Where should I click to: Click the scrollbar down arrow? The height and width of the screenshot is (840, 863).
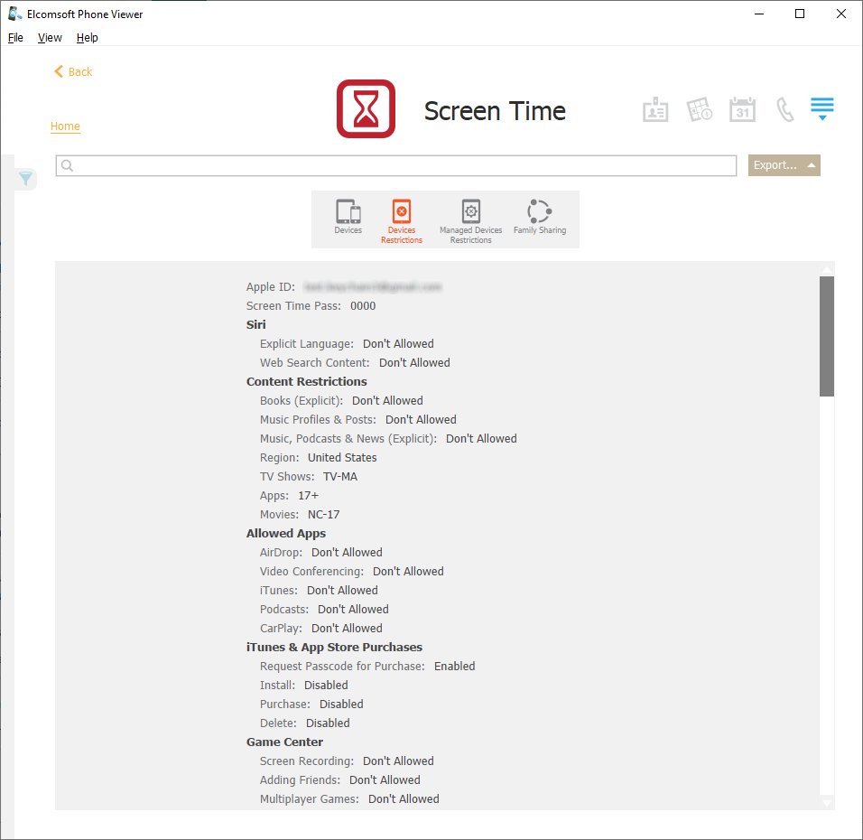pyautogui.click(x=826, y=802)
